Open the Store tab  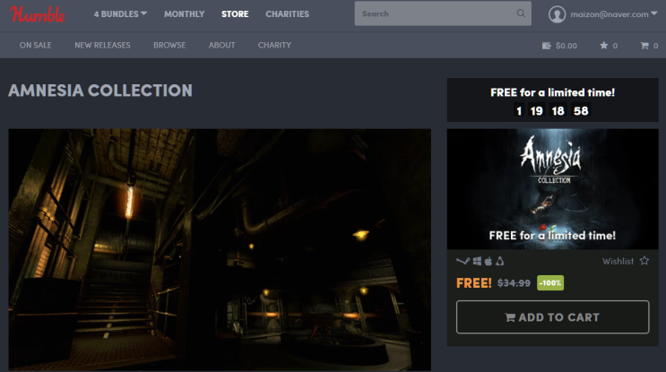coord(235,14)
